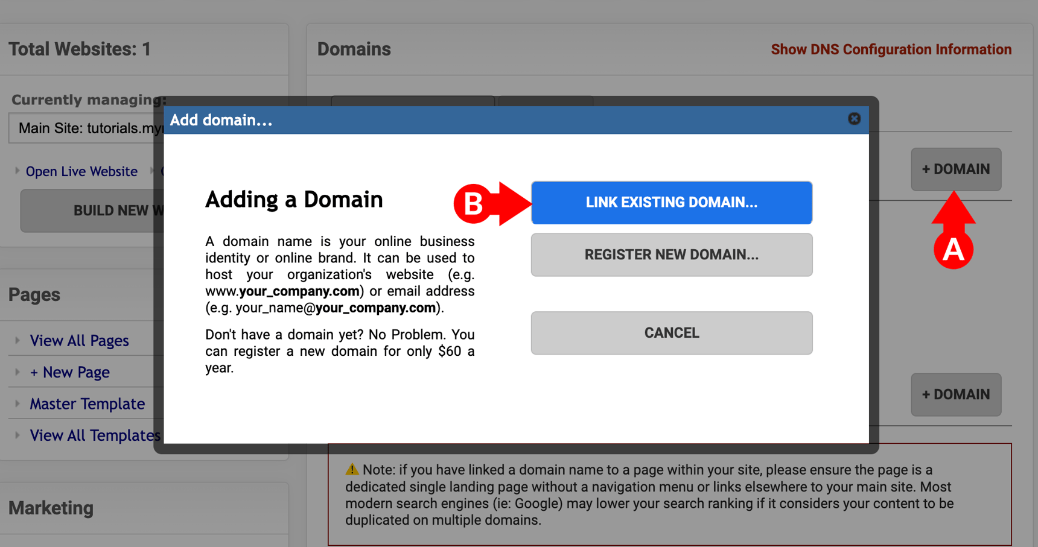Open Live Website
The image size is (1038, 547).
(x=81, y=171)
